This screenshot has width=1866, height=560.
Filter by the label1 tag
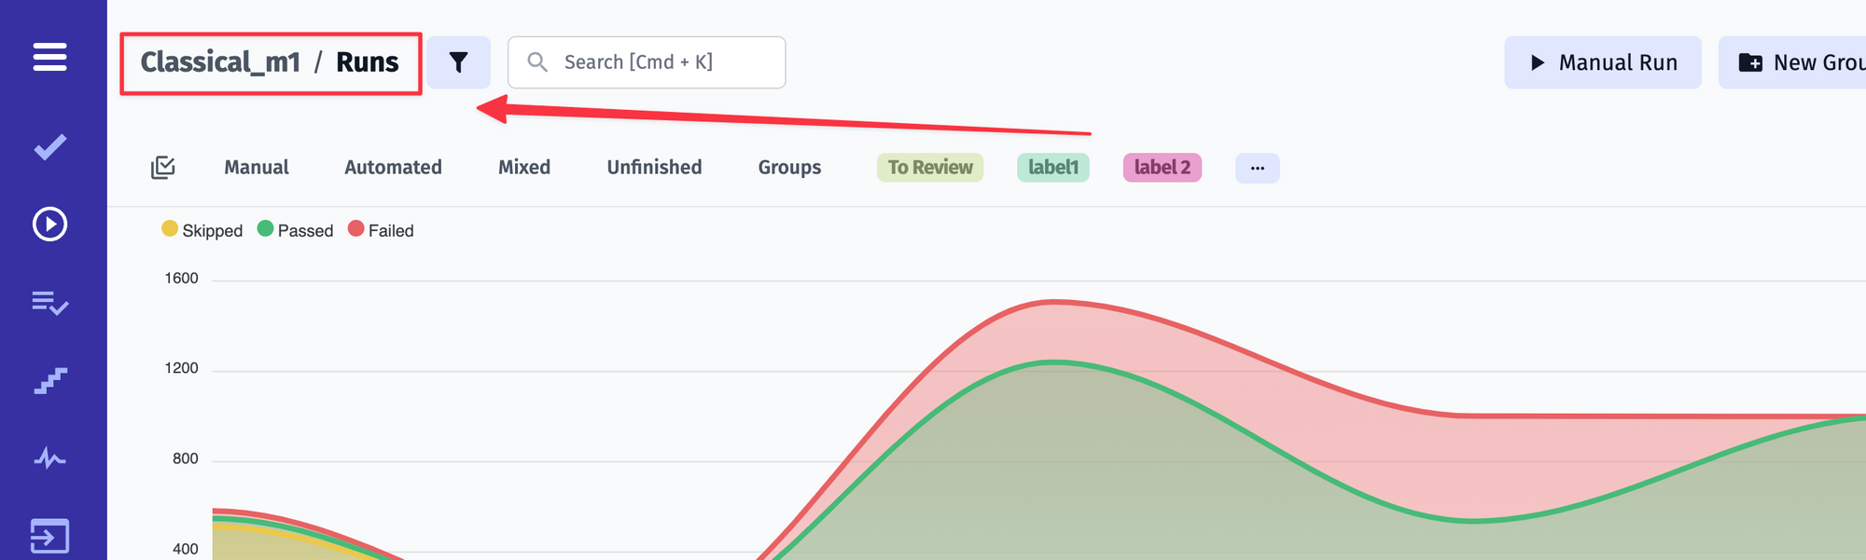(x=1053, y=168)
